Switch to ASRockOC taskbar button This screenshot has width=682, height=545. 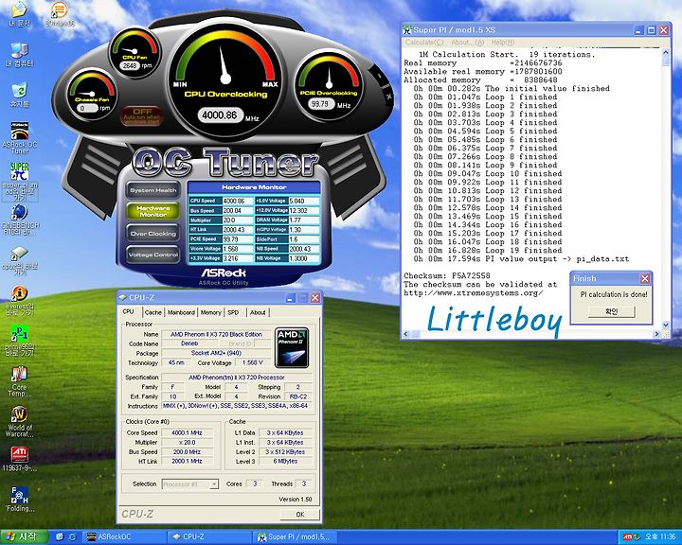coord(125,536)
